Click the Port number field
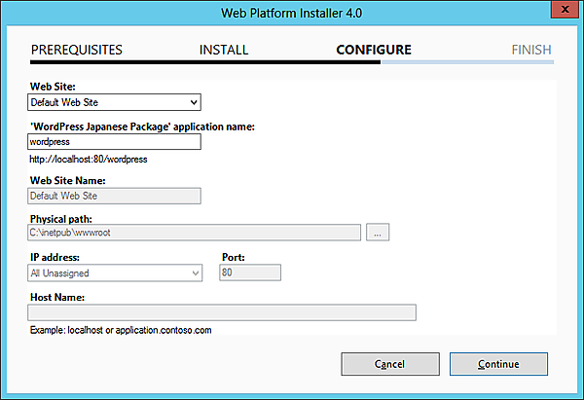Screen dimensions: 584x400 coord(251,273)
